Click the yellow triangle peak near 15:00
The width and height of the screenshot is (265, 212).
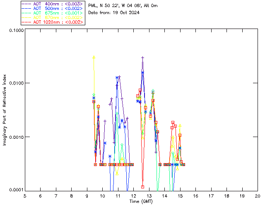click(180, 125)
